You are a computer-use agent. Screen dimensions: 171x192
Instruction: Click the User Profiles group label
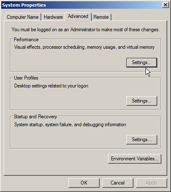click(26, 78)
